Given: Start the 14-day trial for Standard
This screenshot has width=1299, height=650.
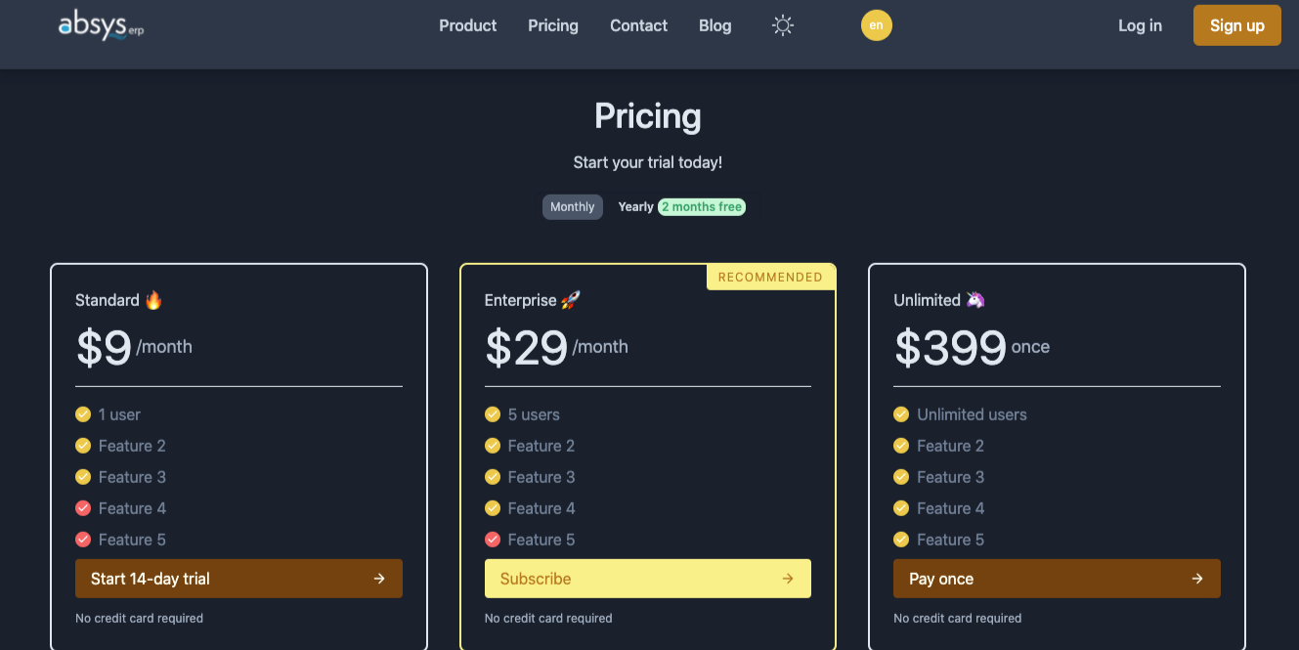Looking at the screenshot, I should (x=238, y=578).
